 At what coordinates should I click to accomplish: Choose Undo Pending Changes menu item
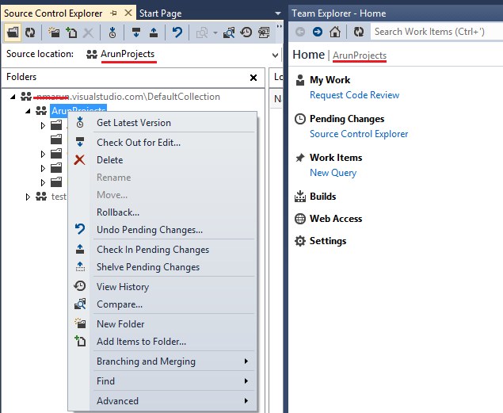(x=162, y=230)
